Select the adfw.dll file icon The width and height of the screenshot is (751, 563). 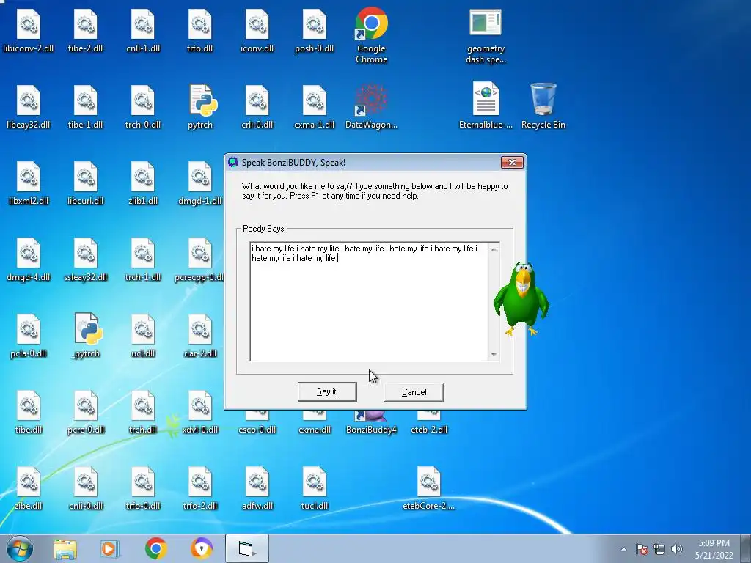(257, 487)
